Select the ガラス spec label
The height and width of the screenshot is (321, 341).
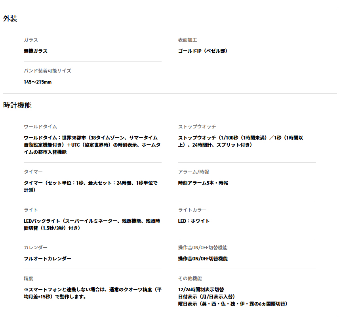click(31, 40)
